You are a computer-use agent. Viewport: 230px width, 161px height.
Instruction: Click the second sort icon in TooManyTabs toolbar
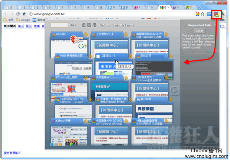[89, 25]
